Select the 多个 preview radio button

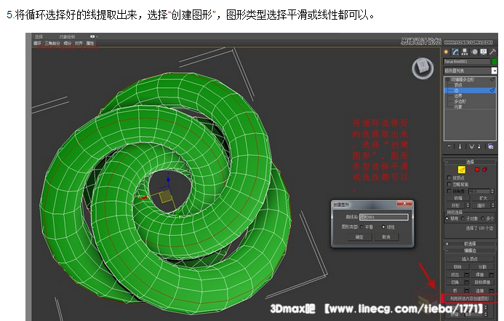pos(482,218)
